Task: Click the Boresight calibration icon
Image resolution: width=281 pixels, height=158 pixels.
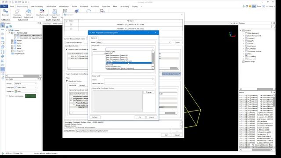Action: (x=6, y=11)
